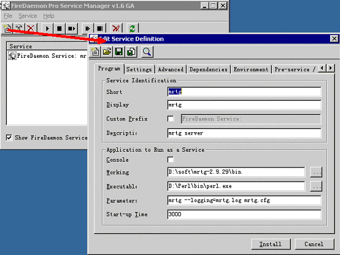Click the tab strip left arrow

(x=322, y=68)
